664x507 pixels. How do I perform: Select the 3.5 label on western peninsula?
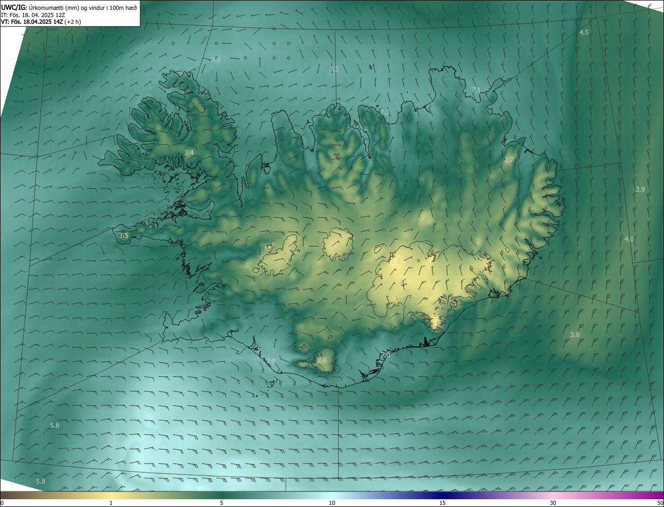[x=123, y=236]
